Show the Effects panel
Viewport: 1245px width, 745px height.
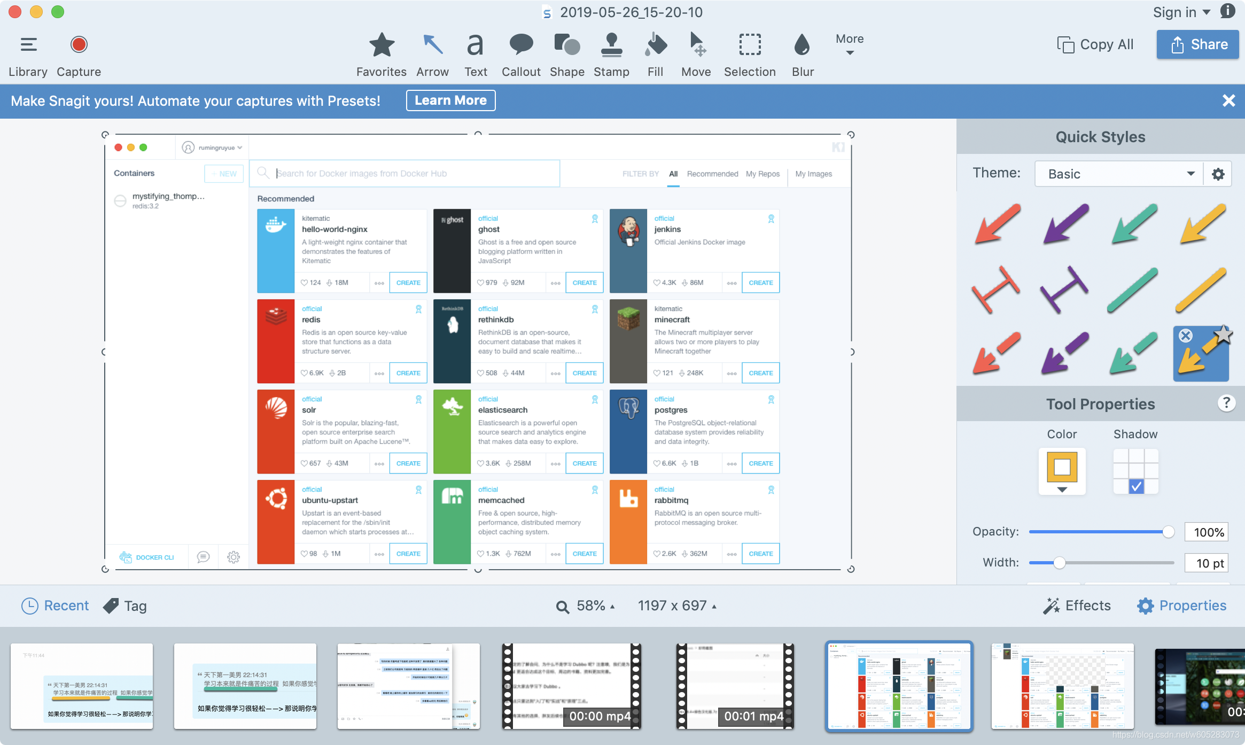[1077, 606]
